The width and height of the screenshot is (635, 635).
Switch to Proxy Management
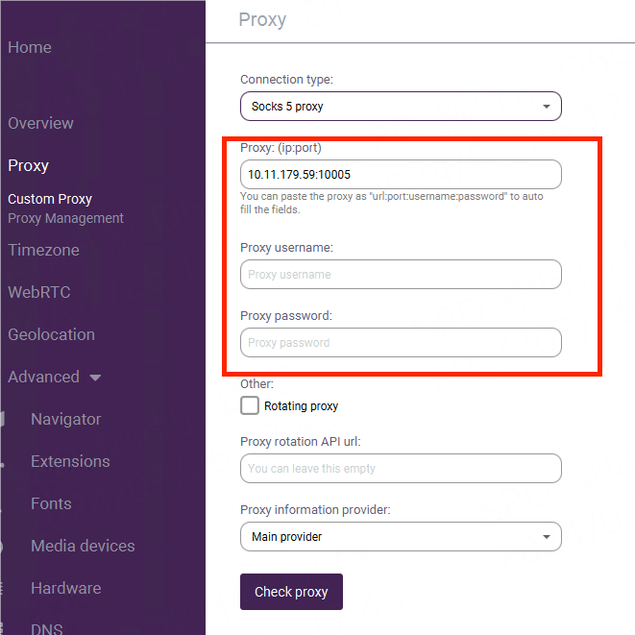coord(65,219)
